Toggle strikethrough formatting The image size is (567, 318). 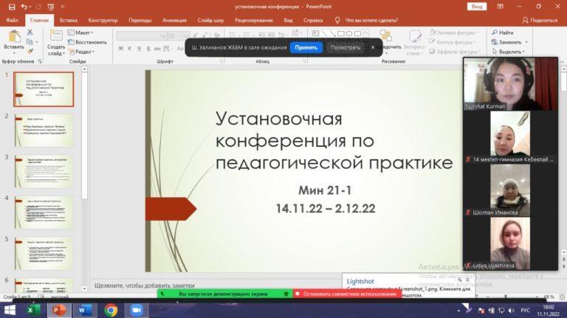point(157,48)
